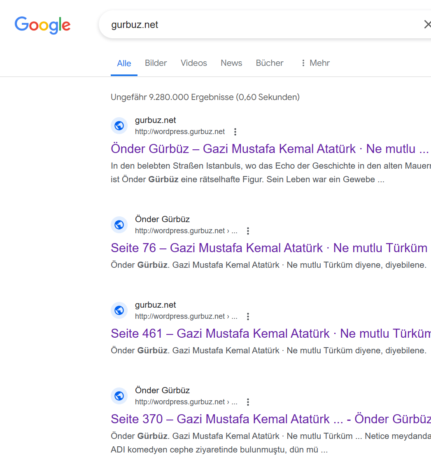The height and width of the screenshot is (457, 431).
Task: Open the 'Seite 370 – Gazi Mustafa Kemal Atatürk' link
Action: click(x=271, y=419)
